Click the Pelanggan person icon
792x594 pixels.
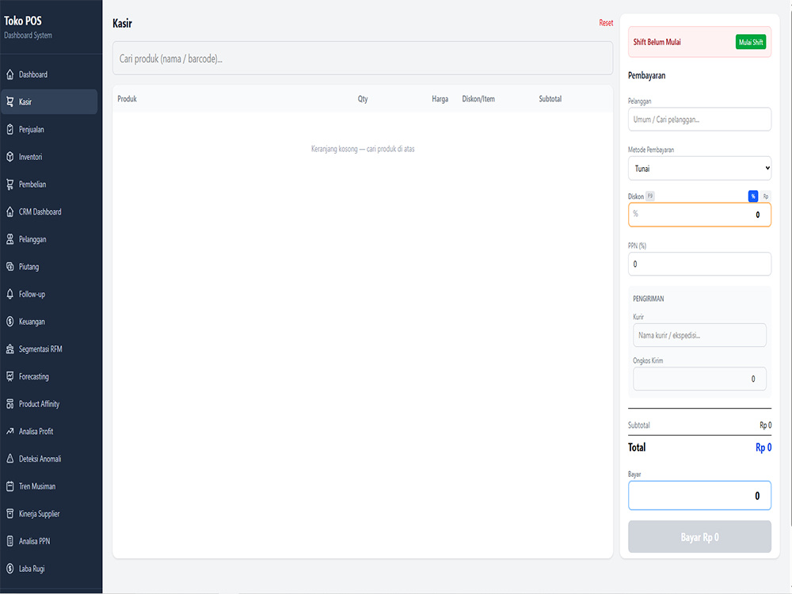click(10, 239)
